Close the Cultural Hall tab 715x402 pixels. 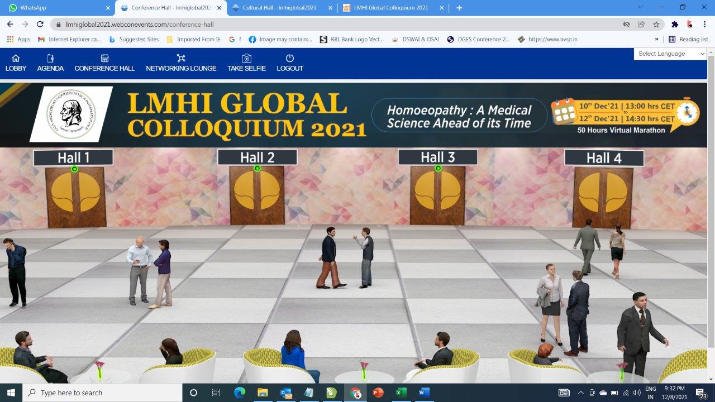[330, 8]
